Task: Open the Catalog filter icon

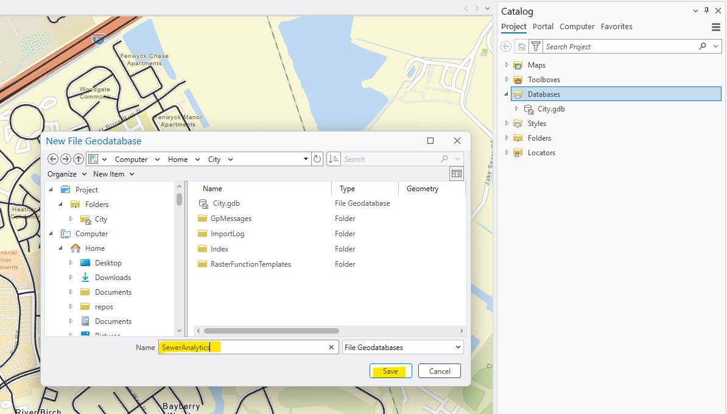Action: (x=536, y=46)
